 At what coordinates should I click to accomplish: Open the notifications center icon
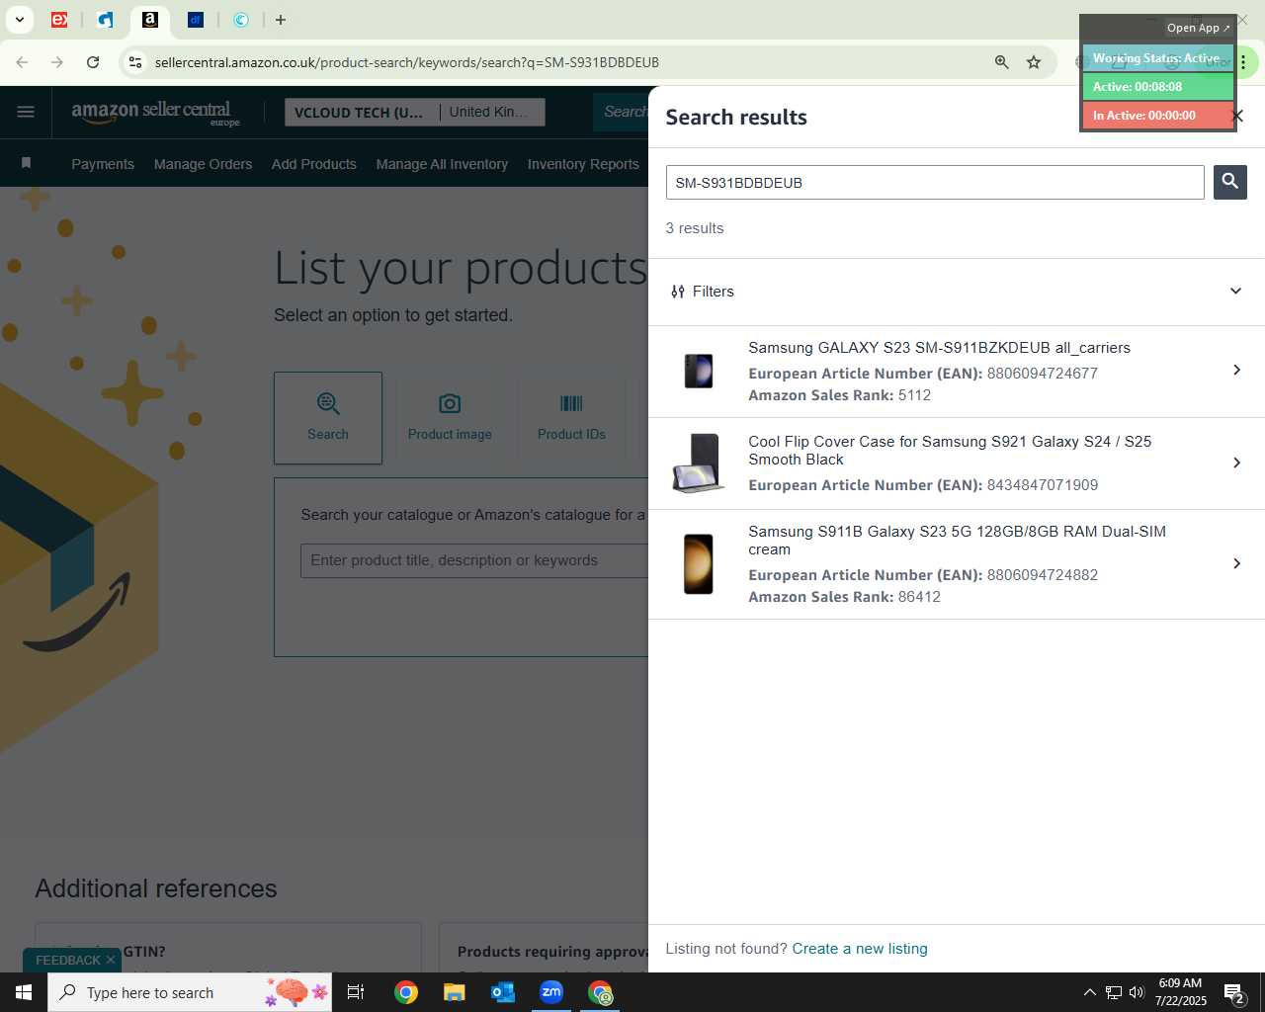(1233, 992)
